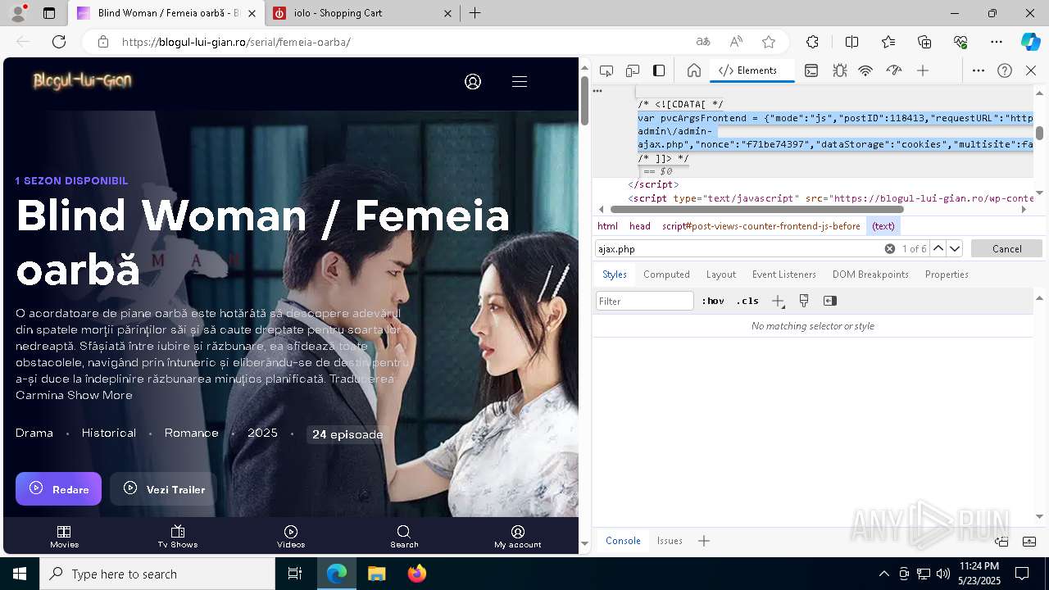
Task: Toggle the .cls class editor
Action: (x=747, y=301)
